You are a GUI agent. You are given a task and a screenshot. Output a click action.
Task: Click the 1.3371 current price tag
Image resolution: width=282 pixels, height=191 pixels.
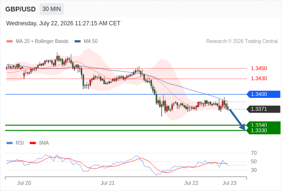click(263, 109)
